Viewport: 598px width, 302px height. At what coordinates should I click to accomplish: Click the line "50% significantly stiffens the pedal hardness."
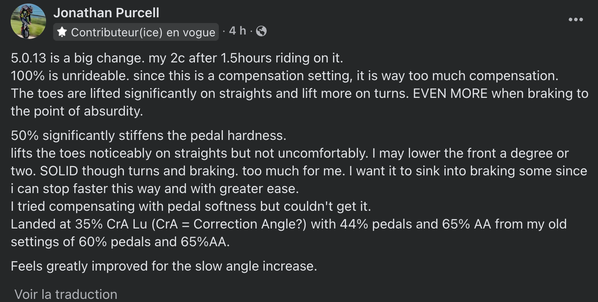coord(149,135)
